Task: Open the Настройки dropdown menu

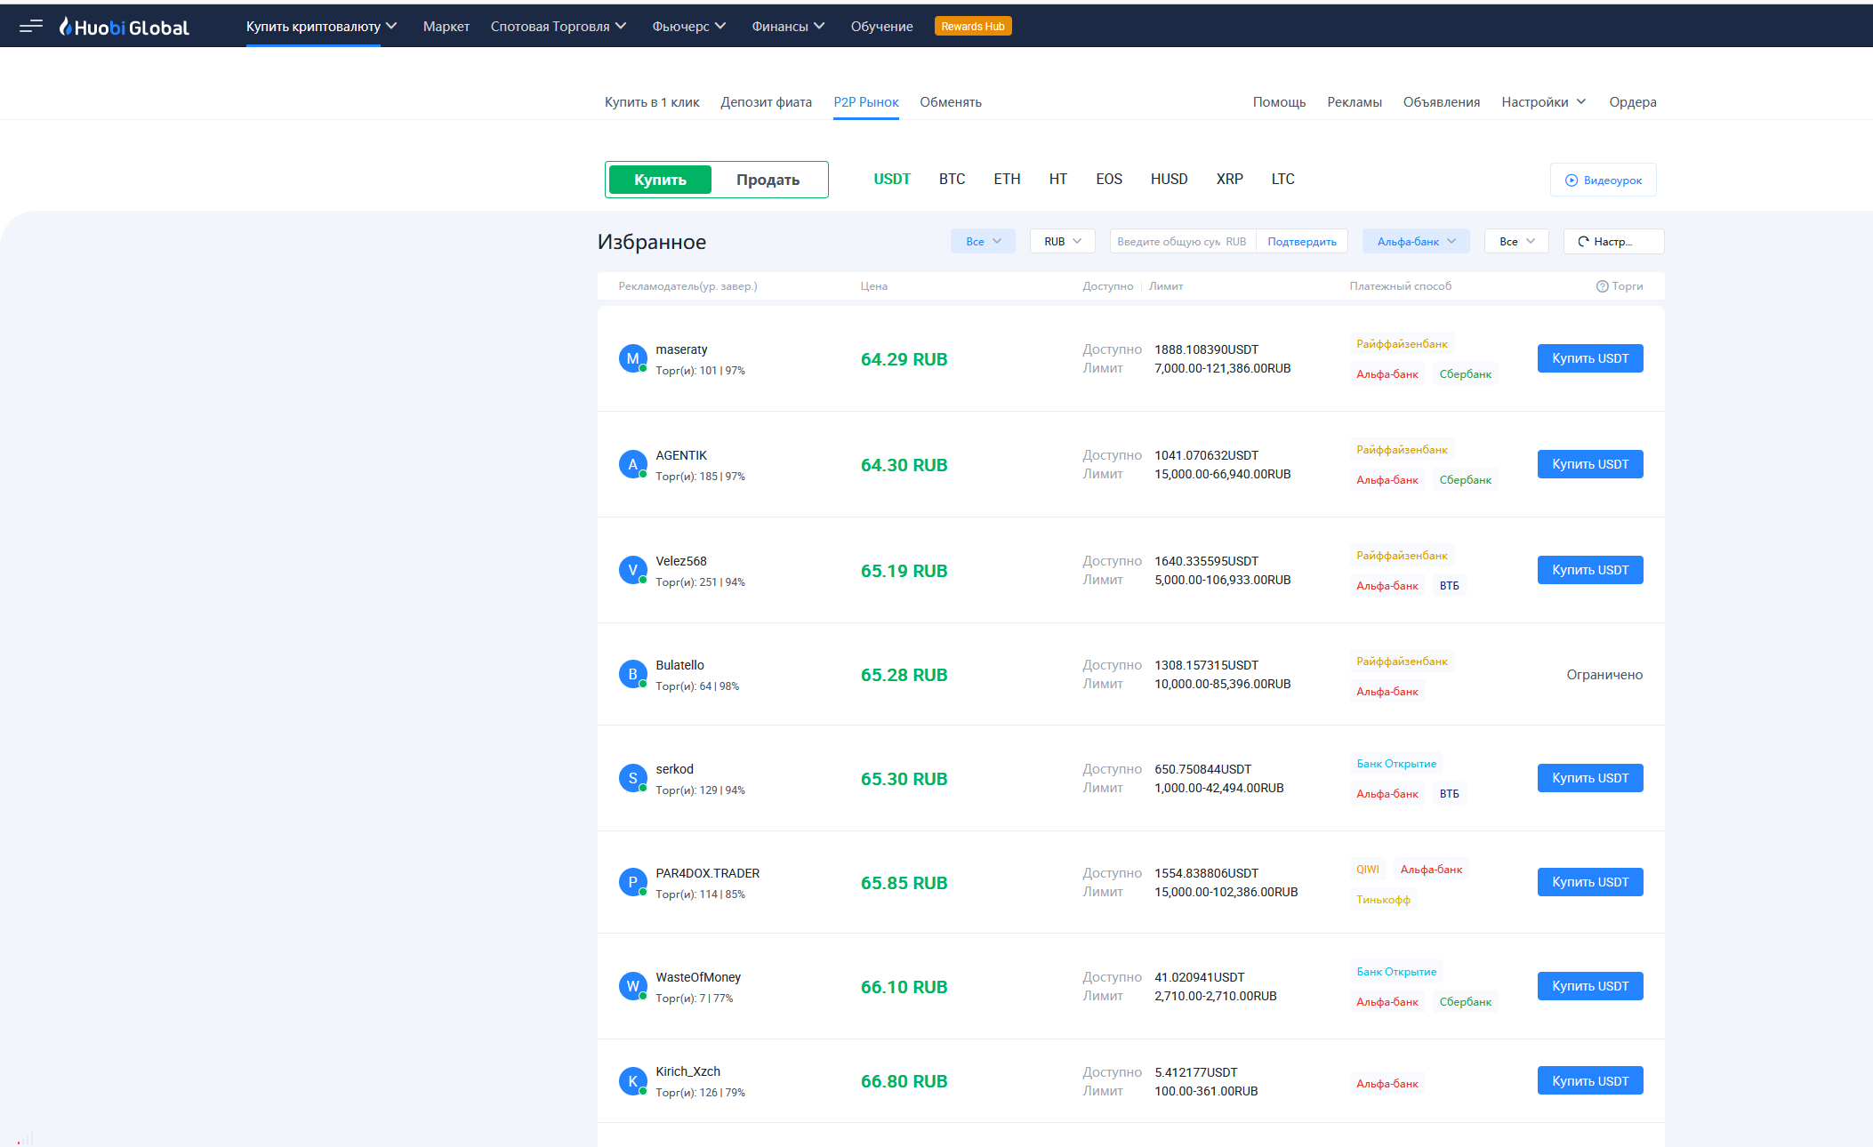Action: [1543, 102]
